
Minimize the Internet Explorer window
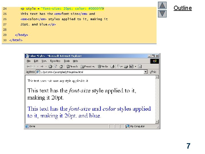149,56
